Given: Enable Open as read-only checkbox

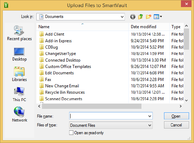Looking at the screenshot, I should pyautogui.click(x=71, y=133).
